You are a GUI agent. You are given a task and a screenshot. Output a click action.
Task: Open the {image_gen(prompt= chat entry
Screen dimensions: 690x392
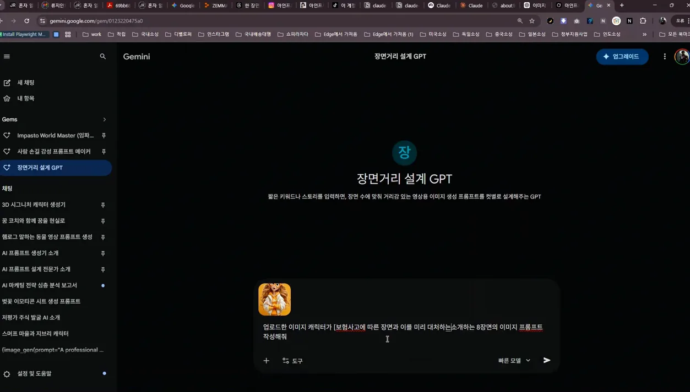coord(52,350)
